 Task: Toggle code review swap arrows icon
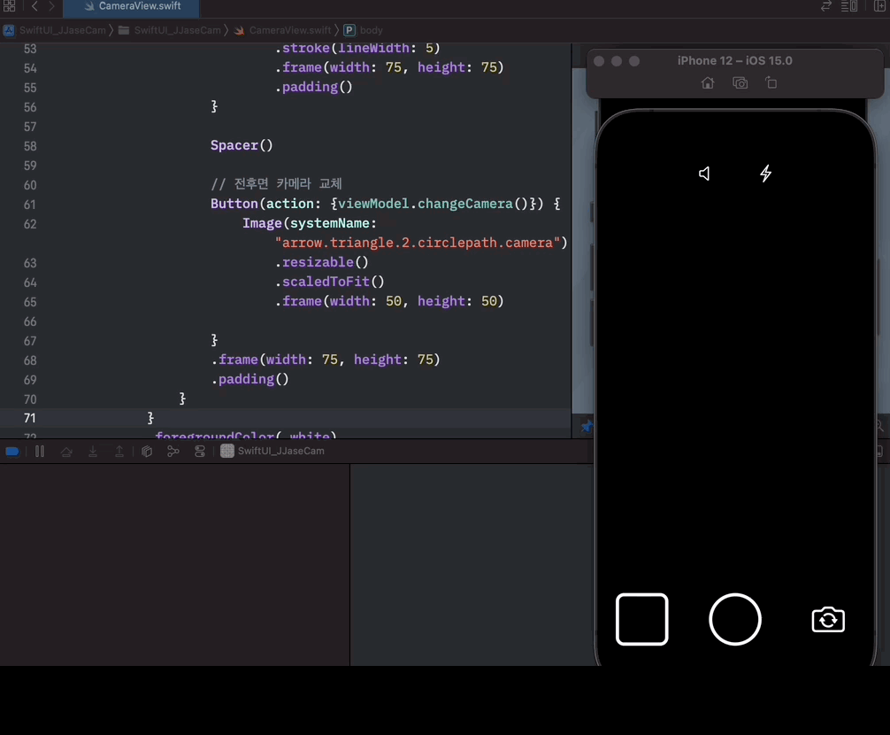click(826, 6)
